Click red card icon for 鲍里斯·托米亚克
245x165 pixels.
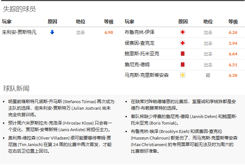click(183, 54)
